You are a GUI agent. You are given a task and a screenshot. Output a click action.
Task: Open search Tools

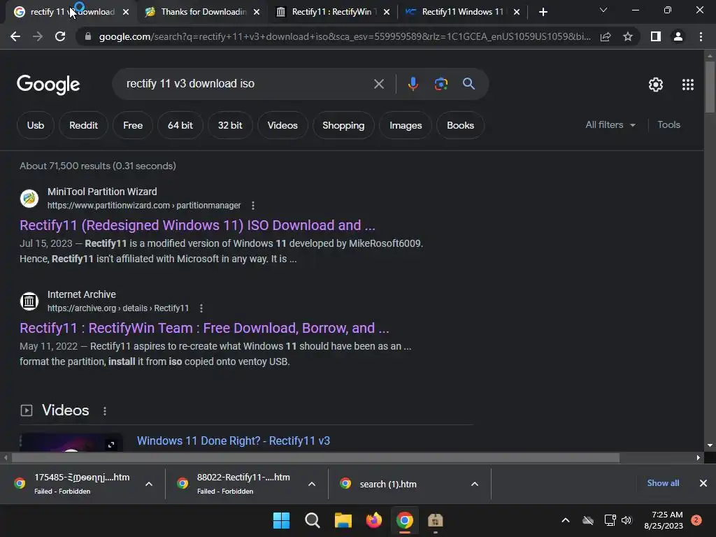coord(668,124)
